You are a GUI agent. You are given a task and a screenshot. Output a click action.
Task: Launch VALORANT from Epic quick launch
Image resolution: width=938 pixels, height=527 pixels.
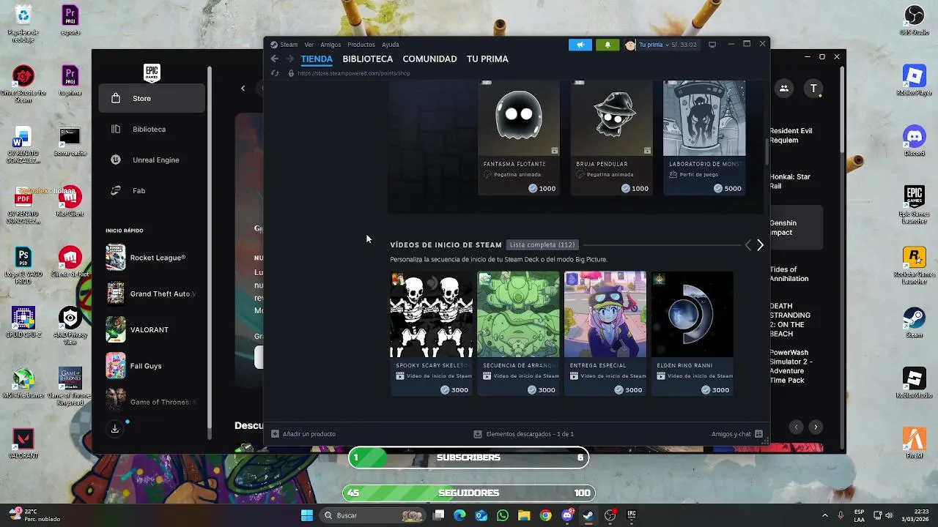[x=152, y=329]
